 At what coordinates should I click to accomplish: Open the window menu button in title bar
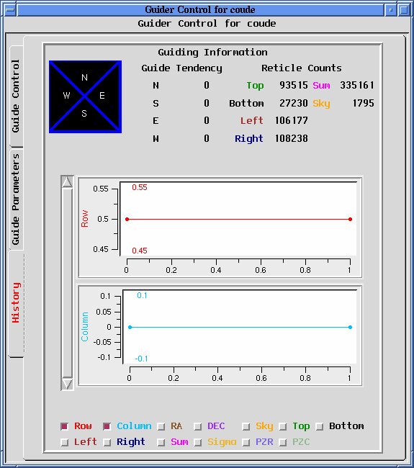pyautogui.click(x=10, y=10)
